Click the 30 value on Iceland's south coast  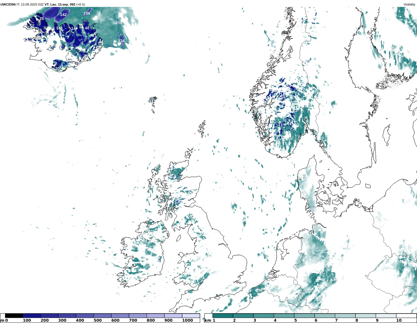(x=57, y=68)
